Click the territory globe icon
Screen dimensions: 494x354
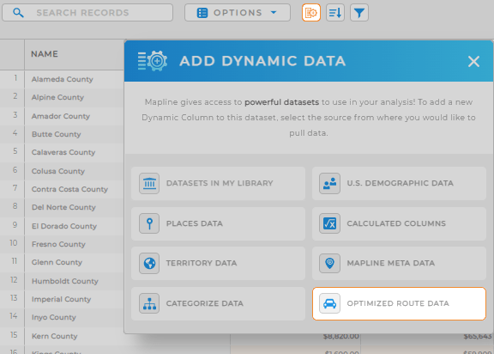tap(149, 263)
